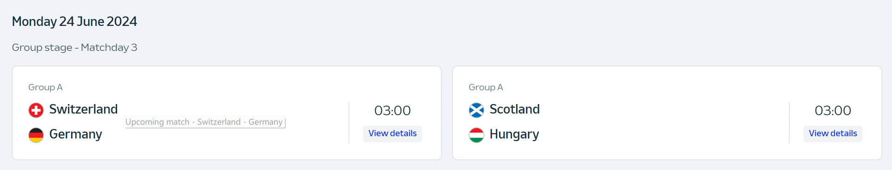Click the Group stage - Matchday 3 subtitle
The width and height of the screenshot is (892, 170).
pyautogui.click(x=74, y=47)
